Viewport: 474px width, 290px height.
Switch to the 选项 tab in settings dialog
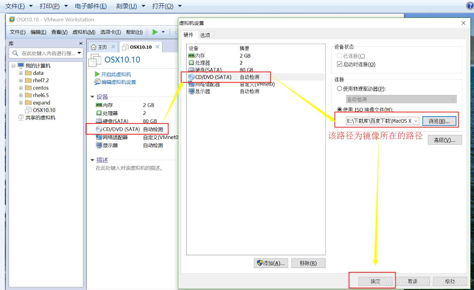click(205, 35)
